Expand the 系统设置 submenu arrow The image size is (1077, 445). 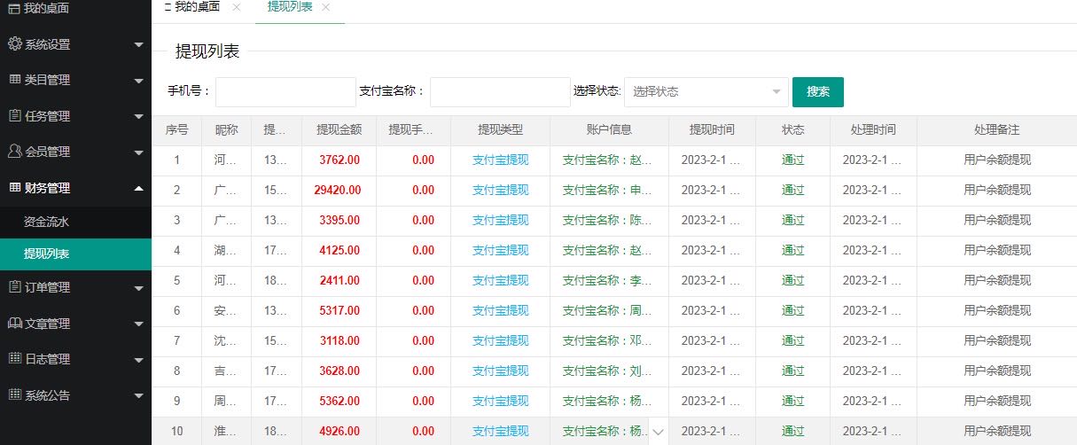138,44
